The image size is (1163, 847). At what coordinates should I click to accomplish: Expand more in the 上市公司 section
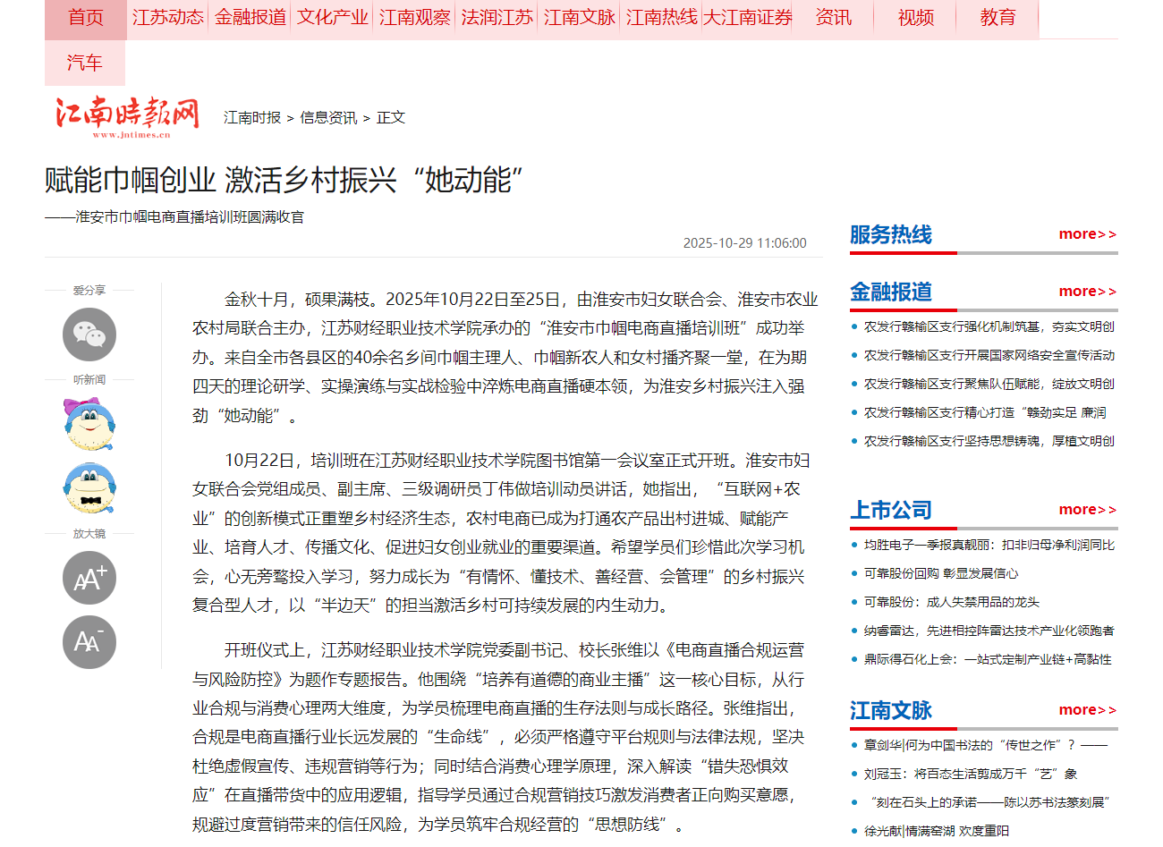tap(1087, 510)
